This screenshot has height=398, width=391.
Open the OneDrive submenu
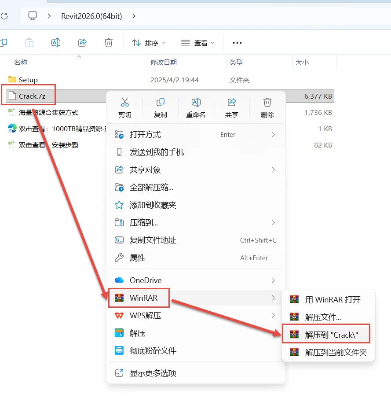point(196,280)
